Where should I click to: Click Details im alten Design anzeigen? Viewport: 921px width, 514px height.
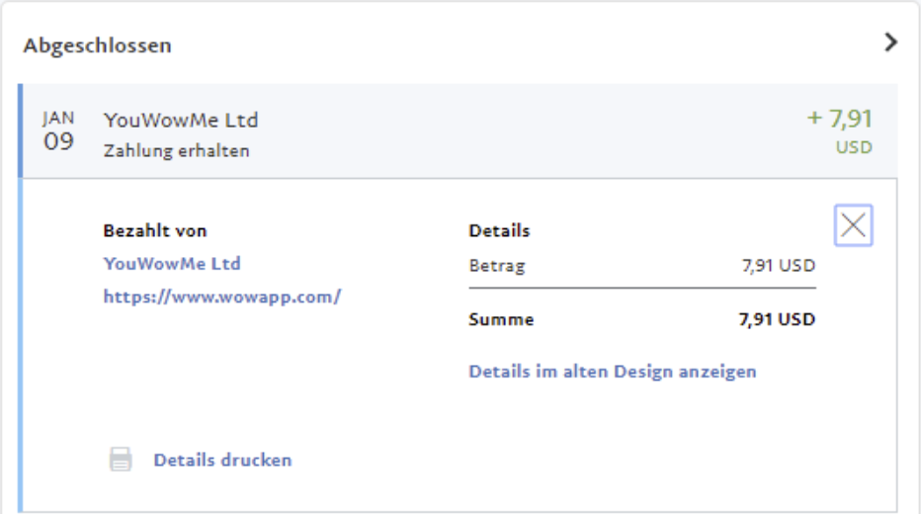pyautogui.click(x=612, y=372)
